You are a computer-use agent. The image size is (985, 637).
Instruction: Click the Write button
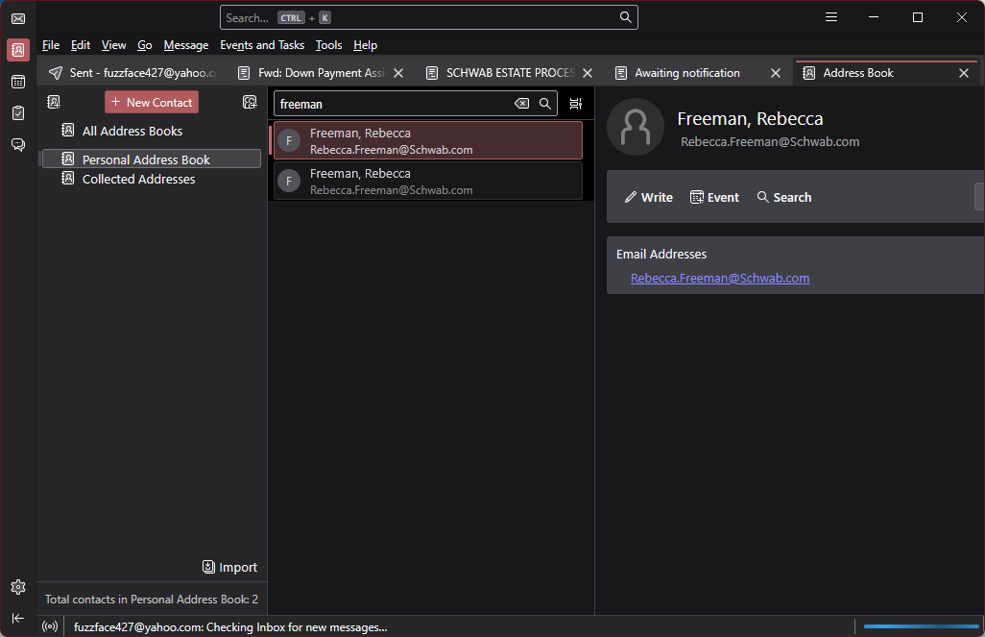[x=648, y=198]
